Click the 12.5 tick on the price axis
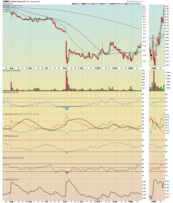Viewport: 173px width, 203px height. point(144,6)
